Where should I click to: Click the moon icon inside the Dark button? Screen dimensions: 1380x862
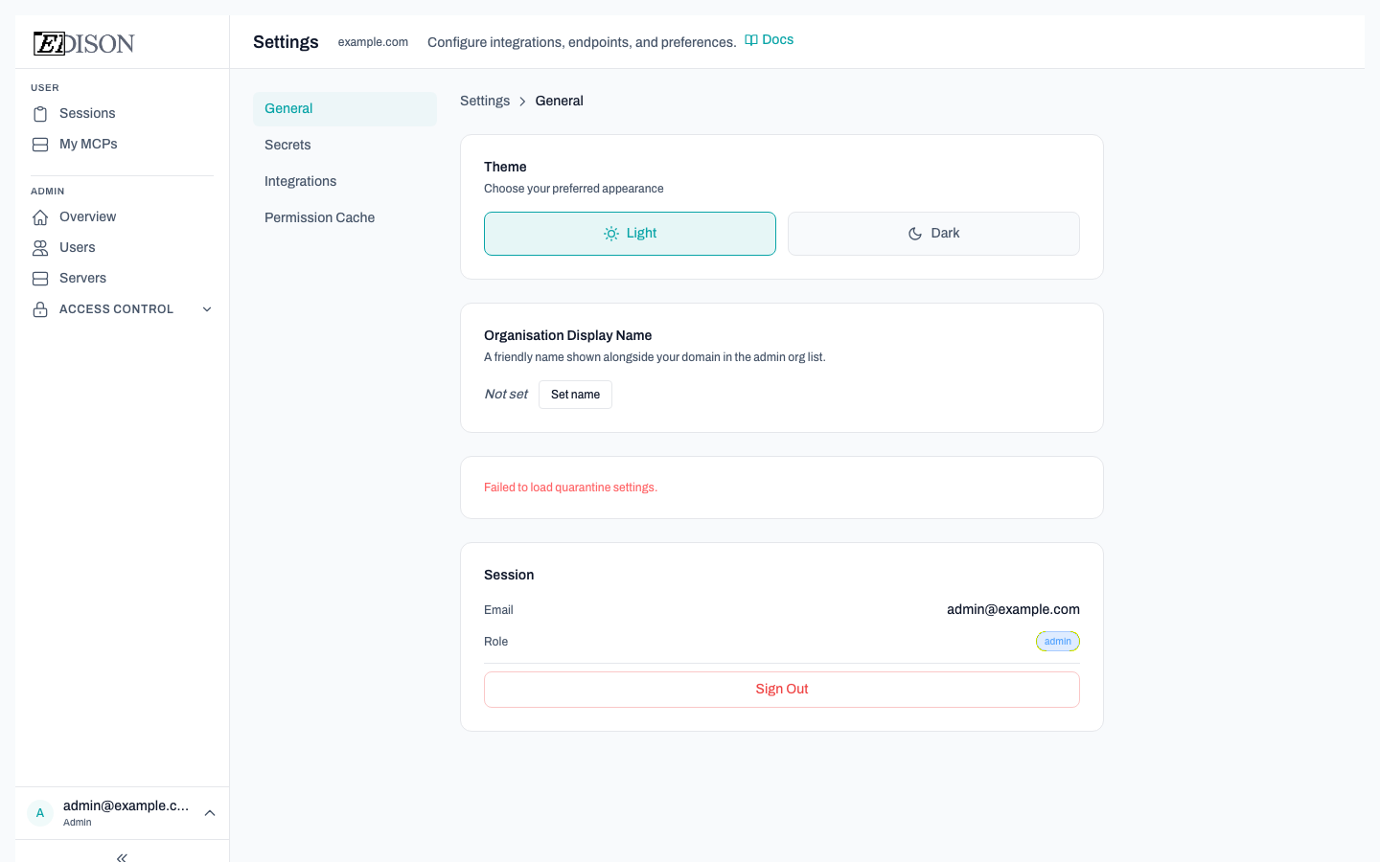[x=914, y=233]
